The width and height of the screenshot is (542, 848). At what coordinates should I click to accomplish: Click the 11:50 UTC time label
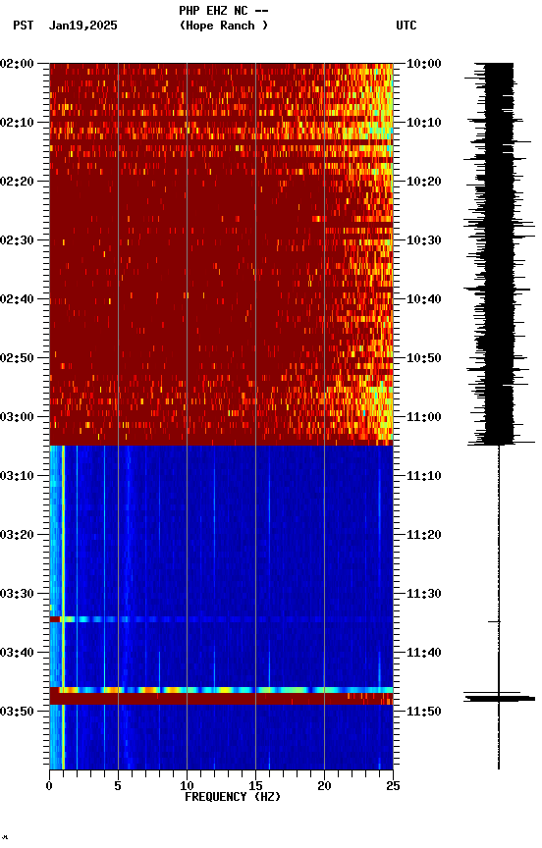click(x=424, y=712)
